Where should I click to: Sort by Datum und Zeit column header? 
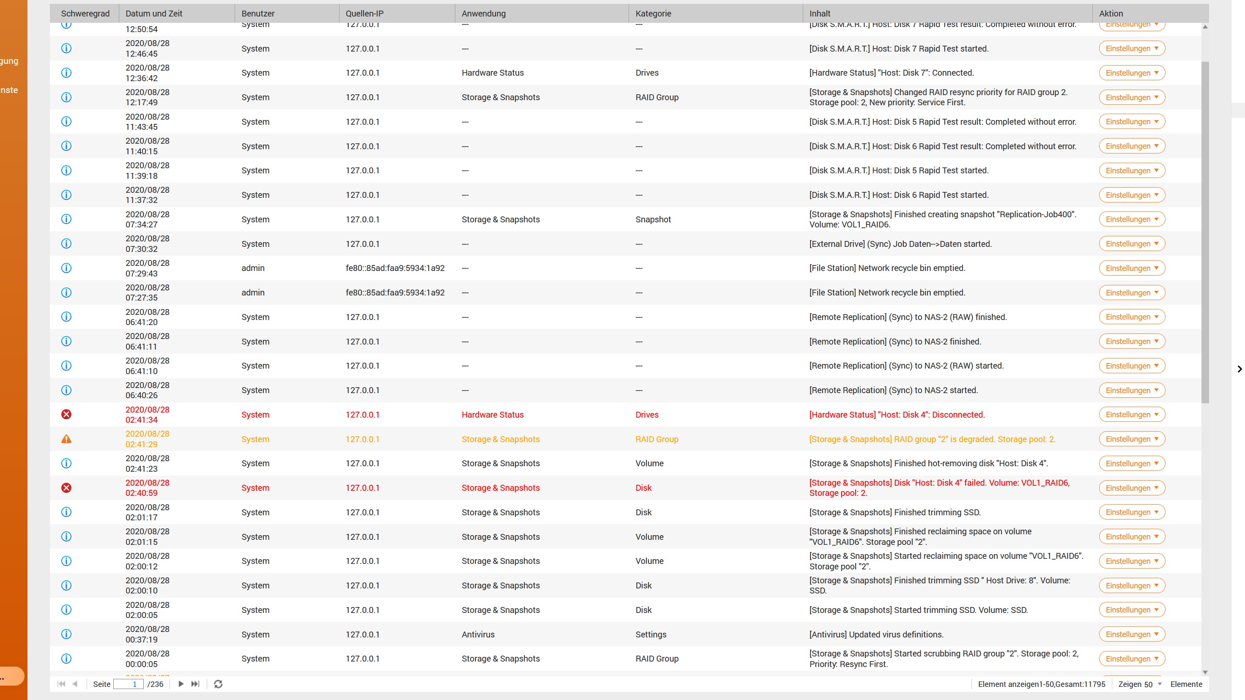154,14
